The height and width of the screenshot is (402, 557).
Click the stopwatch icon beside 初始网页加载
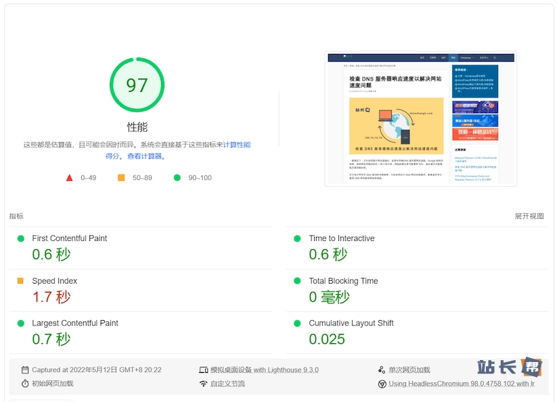[25, 384]
